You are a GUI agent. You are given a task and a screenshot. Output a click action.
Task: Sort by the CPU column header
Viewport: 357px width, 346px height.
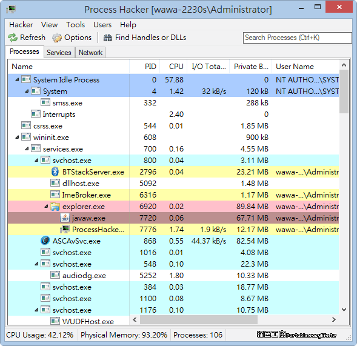click(173, 67)
